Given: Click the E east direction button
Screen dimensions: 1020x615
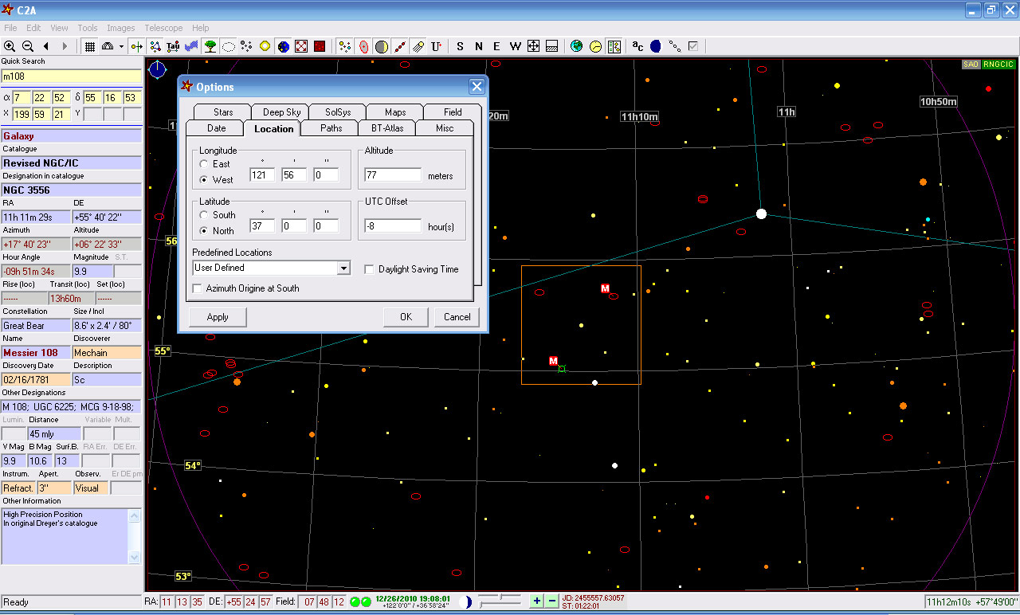Looking at the screenshot, I should pyautogui.click(x=496, y=46).
